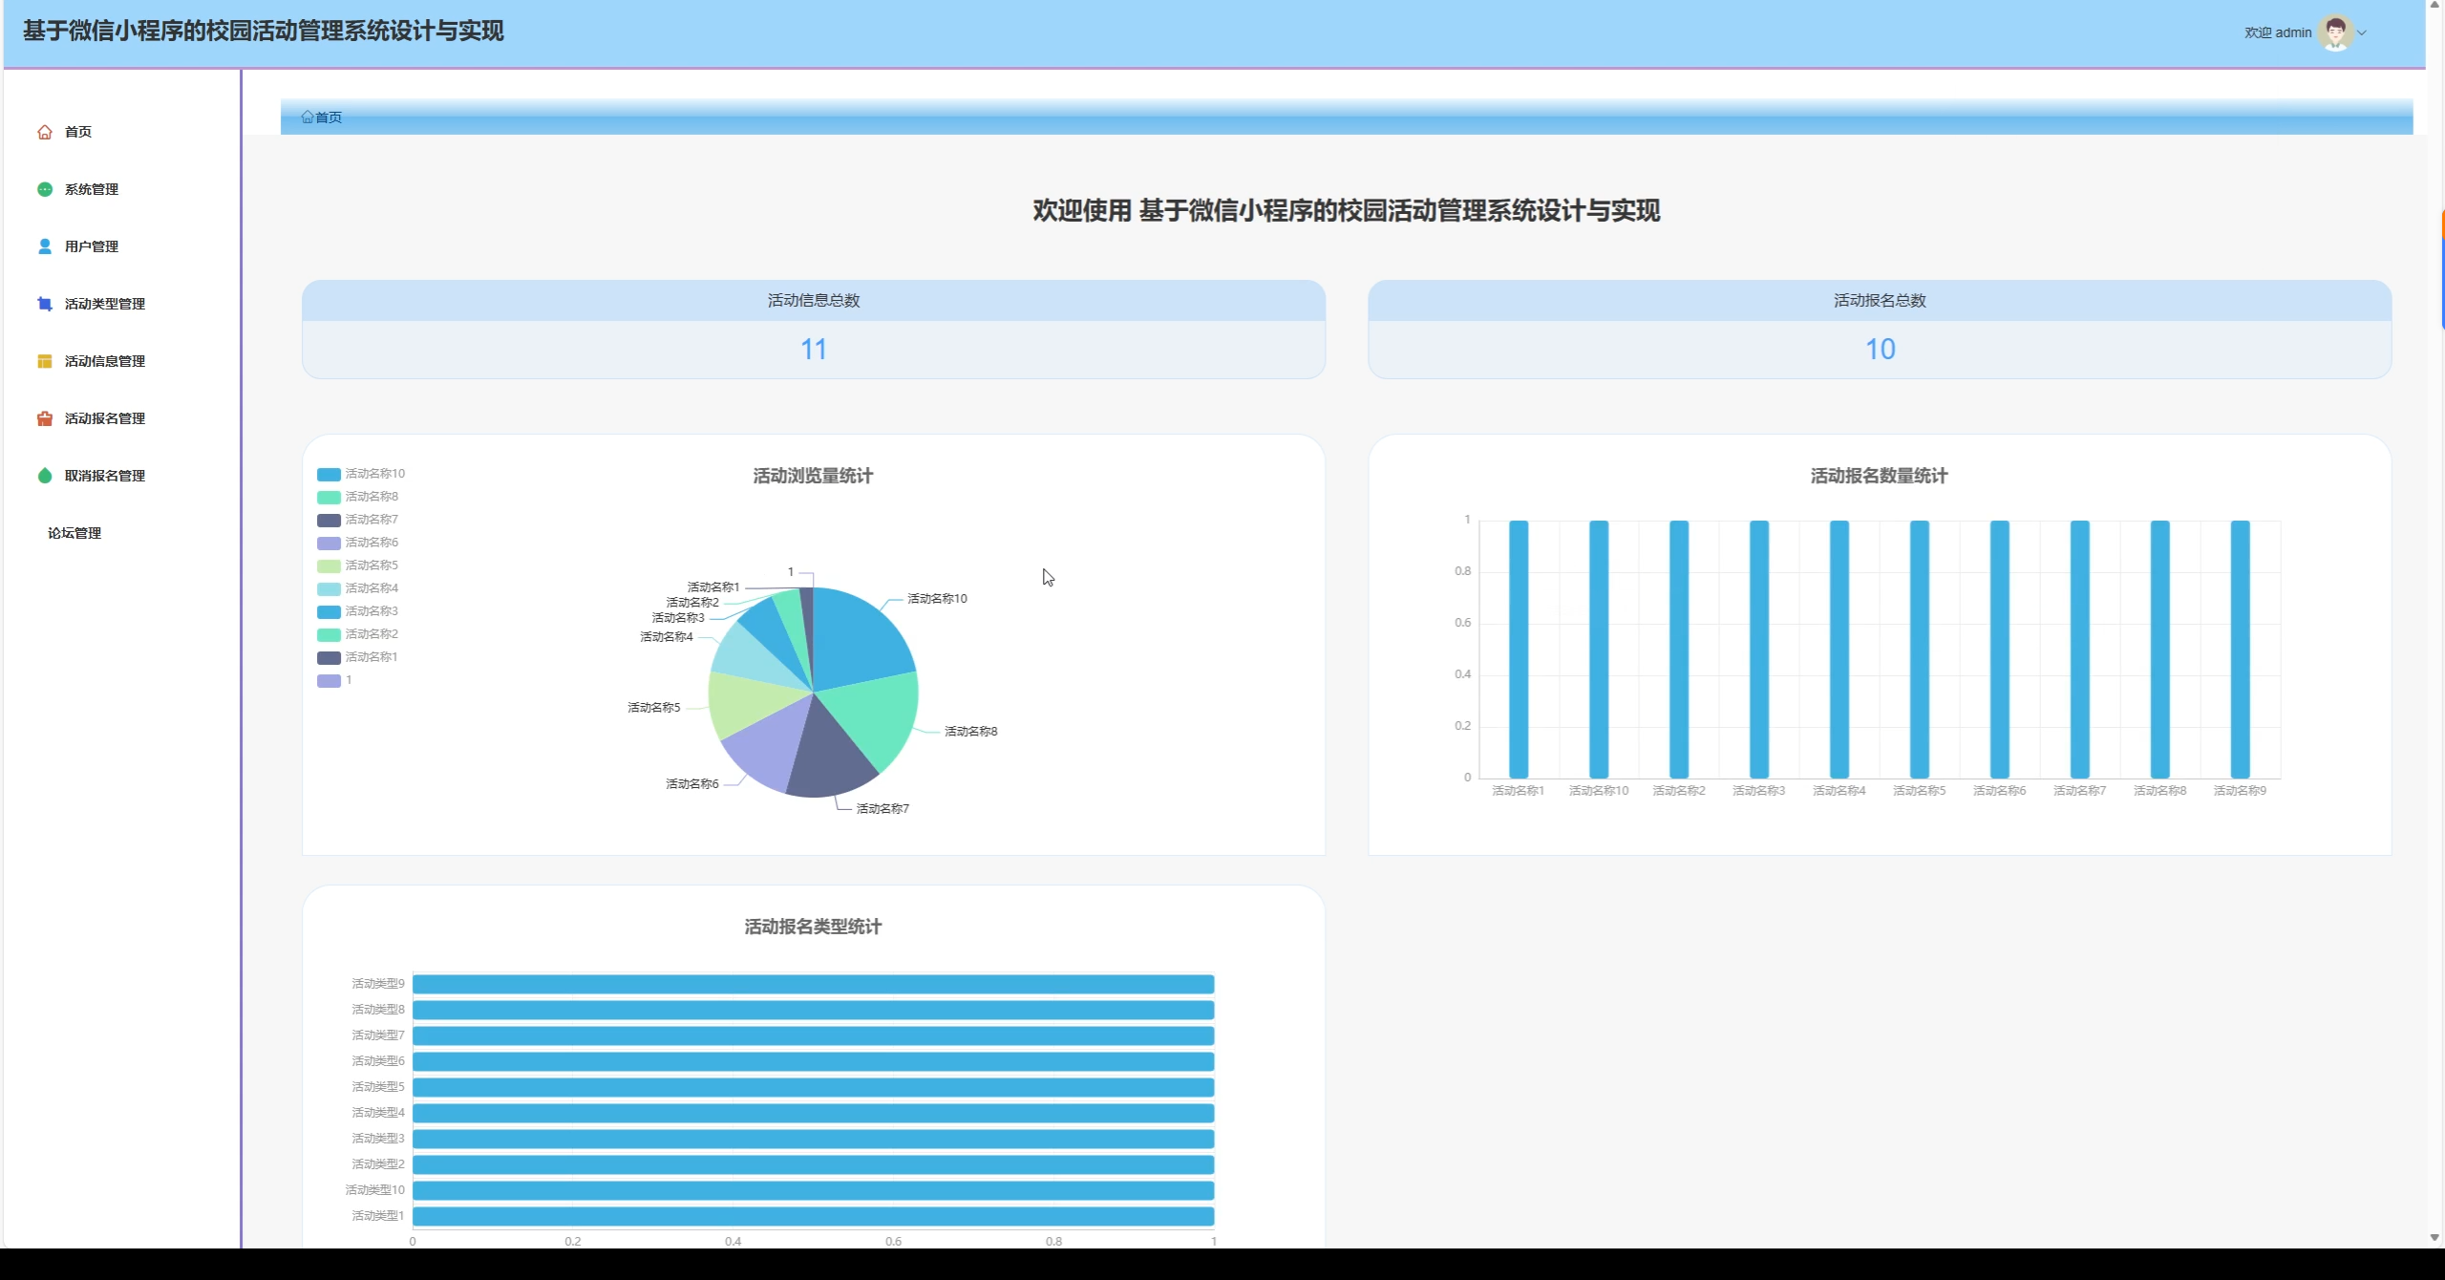Toggle 活动名称5 legend entry visibility

point(371,565)
